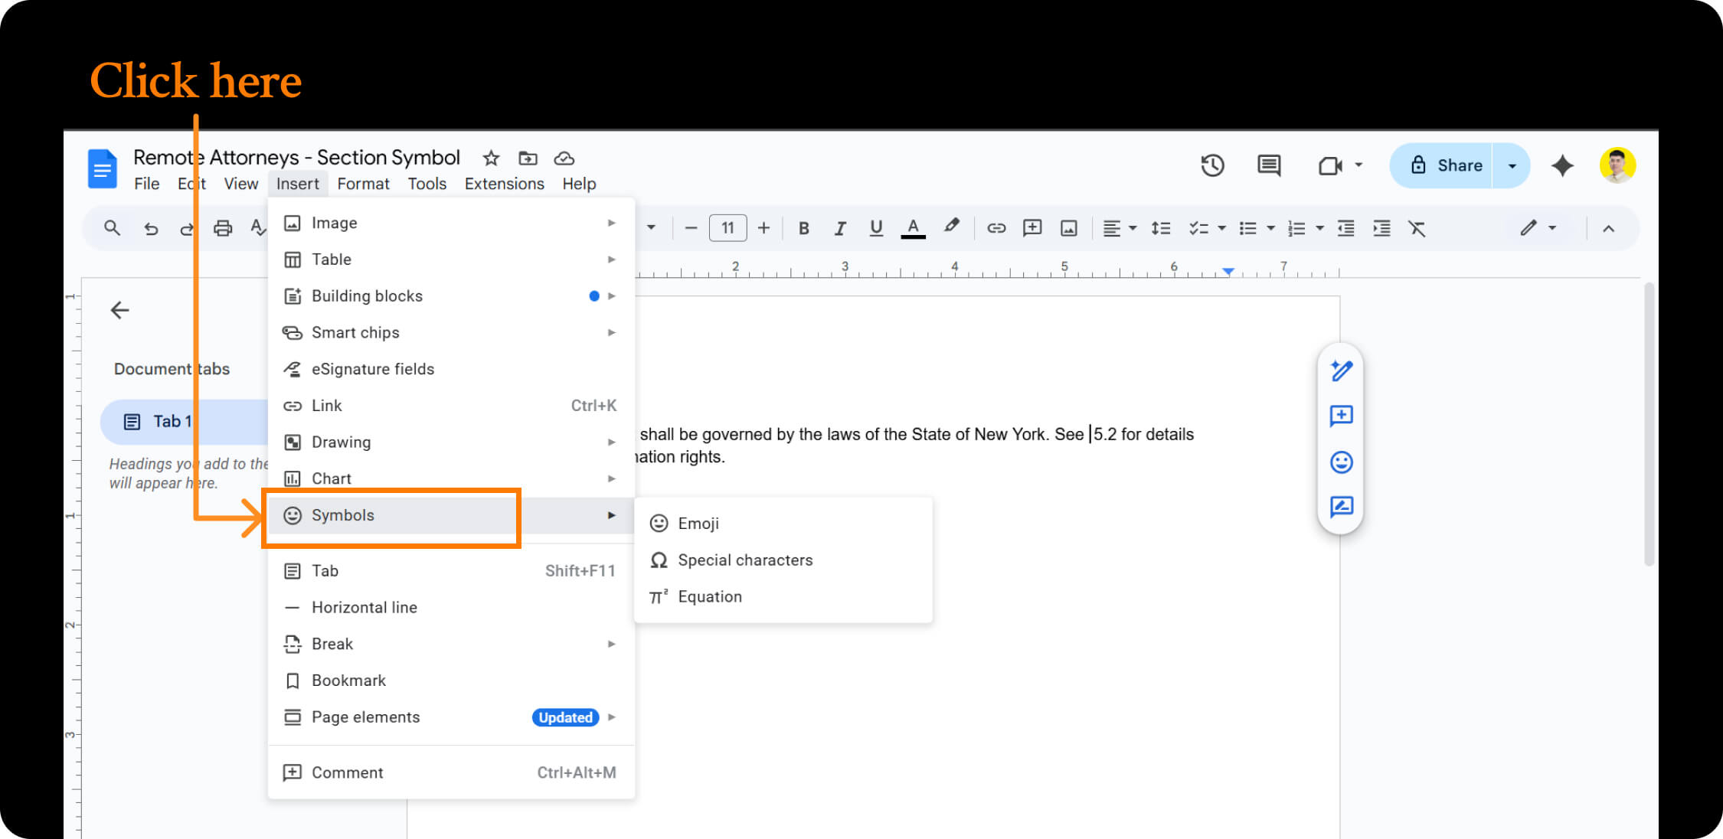Click the search magnifier in toolbar
The width and height of the screenshot is (1723, 839).
112,228
